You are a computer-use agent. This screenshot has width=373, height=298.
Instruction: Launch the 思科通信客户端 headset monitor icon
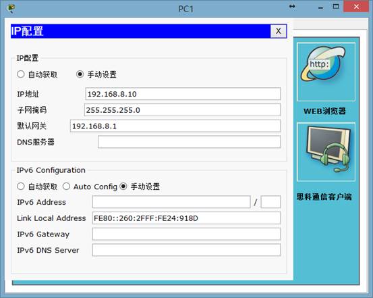(x=326, y=152)
